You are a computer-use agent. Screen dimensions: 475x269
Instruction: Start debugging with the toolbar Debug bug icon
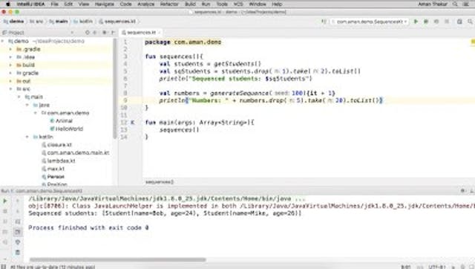click(x=426, y=22)
